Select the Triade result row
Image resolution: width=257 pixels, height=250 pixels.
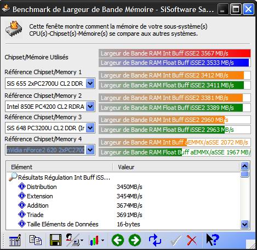tap(123, 215)
